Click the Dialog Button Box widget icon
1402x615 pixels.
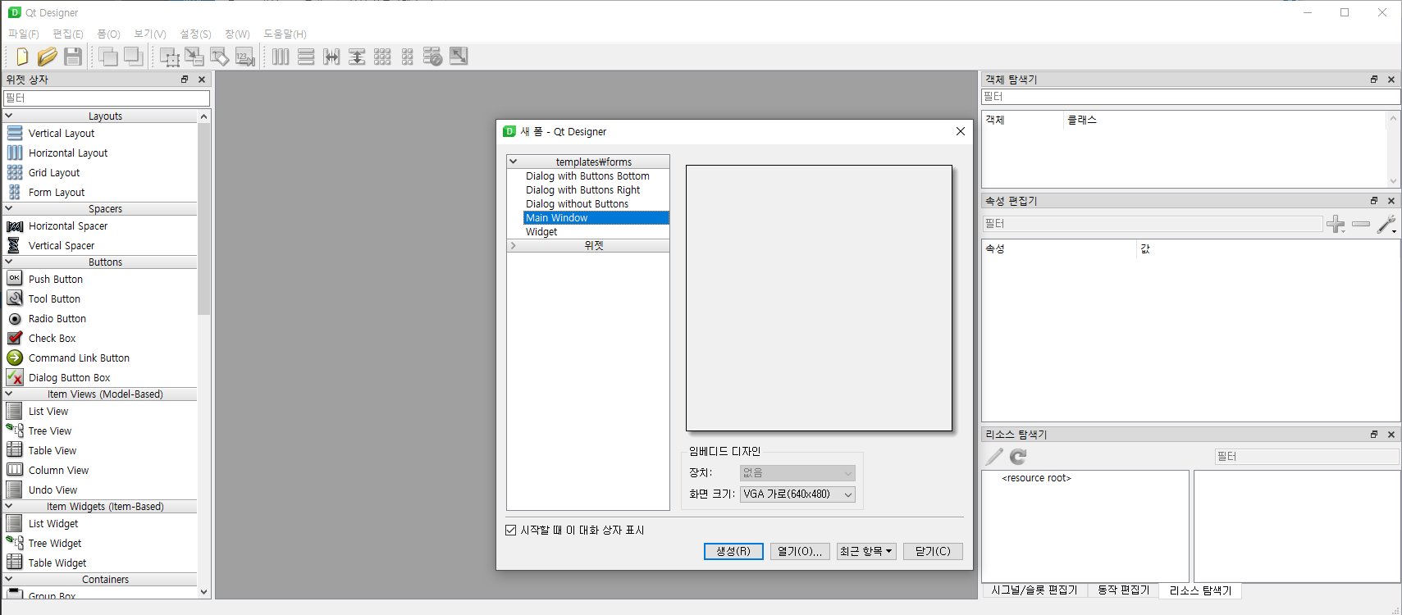(15, 377)
